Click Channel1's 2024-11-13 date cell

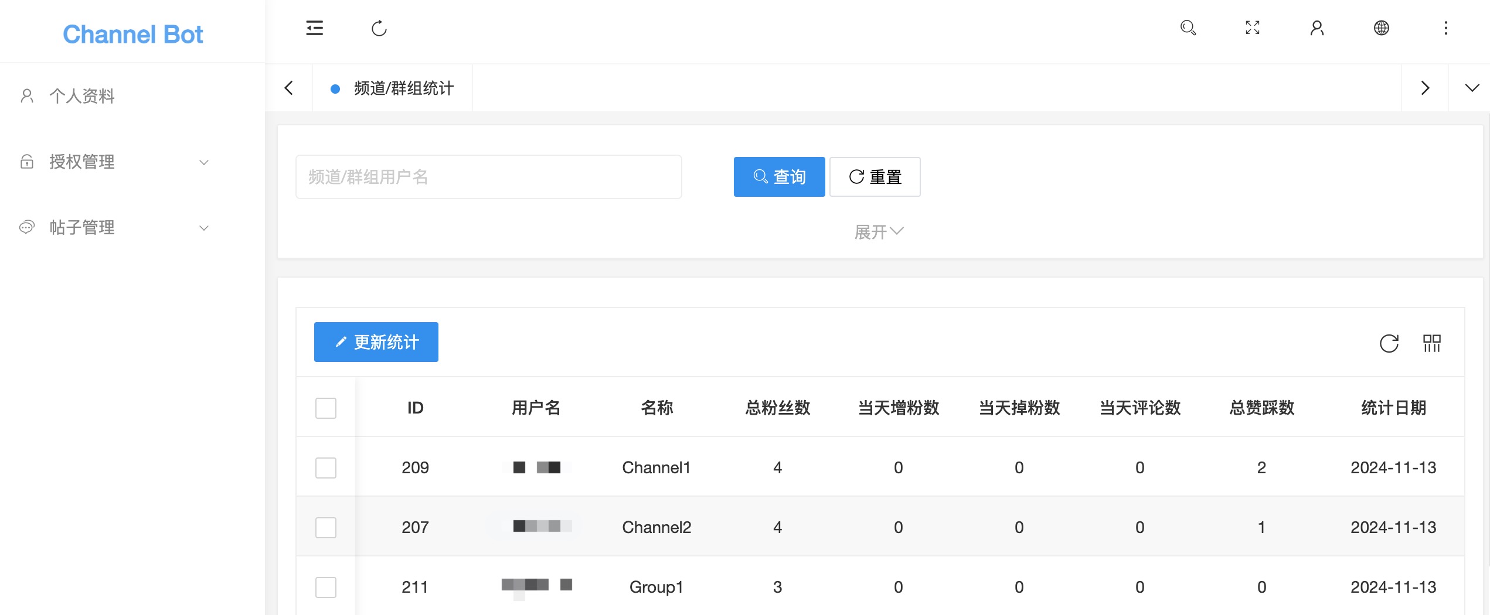click(1393, 467)
